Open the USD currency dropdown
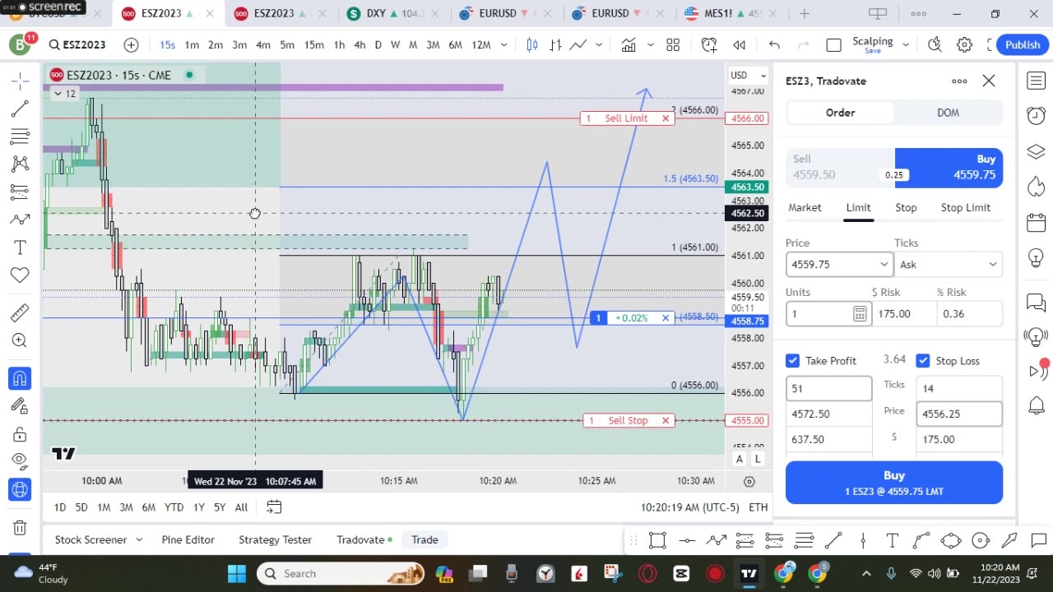The image size is (1053, 592). tap(748, 76)
